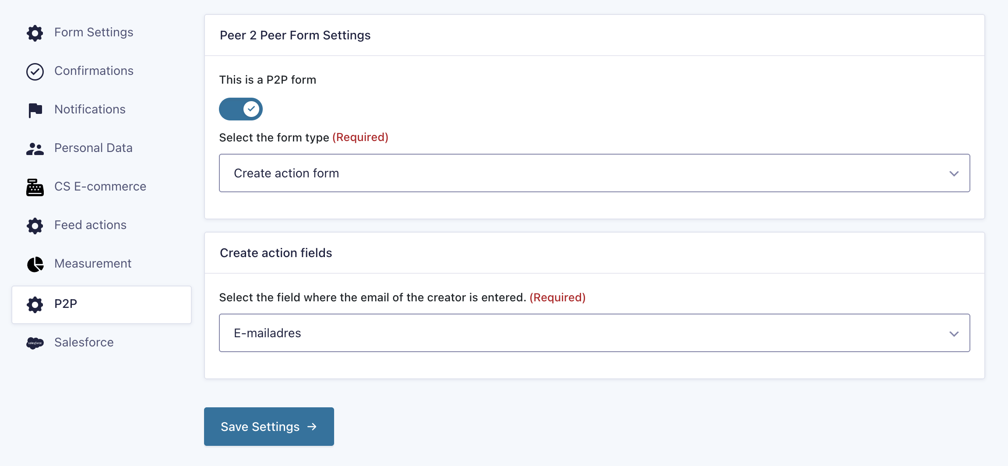Open the Salesforce settings section
Image resolution: width=1008 pixels, height=466 pixels.
click(x=84, y=342)
